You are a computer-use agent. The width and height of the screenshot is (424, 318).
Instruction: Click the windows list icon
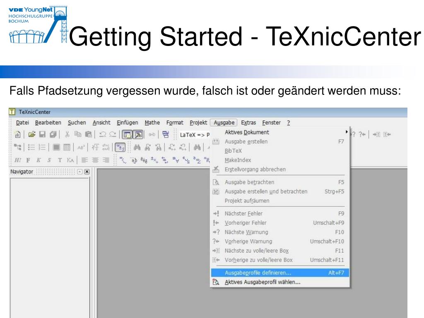click(166, 134)
